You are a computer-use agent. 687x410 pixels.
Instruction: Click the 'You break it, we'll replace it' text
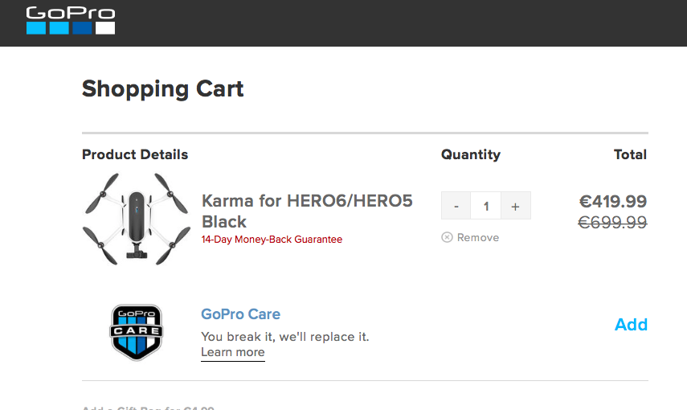point(284,337)
